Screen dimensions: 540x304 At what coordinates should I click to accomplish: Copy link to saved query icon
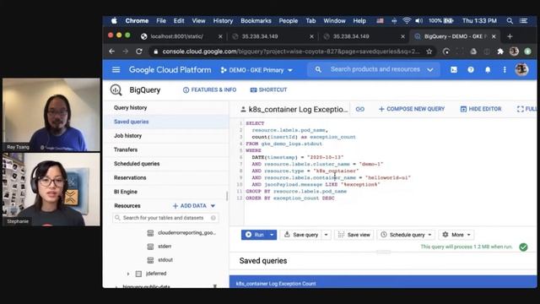pyautogui.click(x=360, y=109)
